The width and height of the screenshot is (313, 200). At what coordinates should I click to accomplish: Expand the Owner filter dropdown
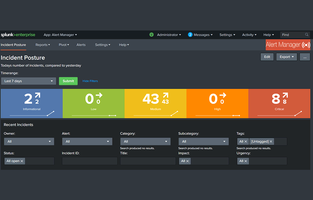coord(29,141)
